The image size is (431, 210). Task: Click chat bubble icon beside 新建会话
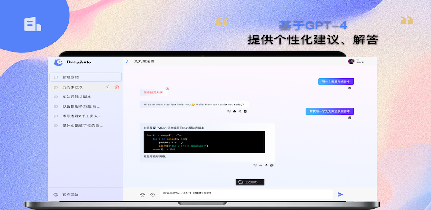pos(56,77)
